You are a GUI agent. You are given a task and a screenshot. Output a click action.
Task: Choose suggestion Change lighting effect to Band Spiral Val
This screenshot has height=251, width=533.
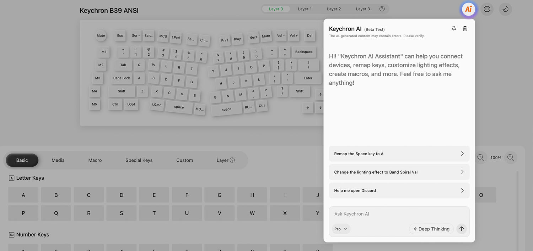399,172
